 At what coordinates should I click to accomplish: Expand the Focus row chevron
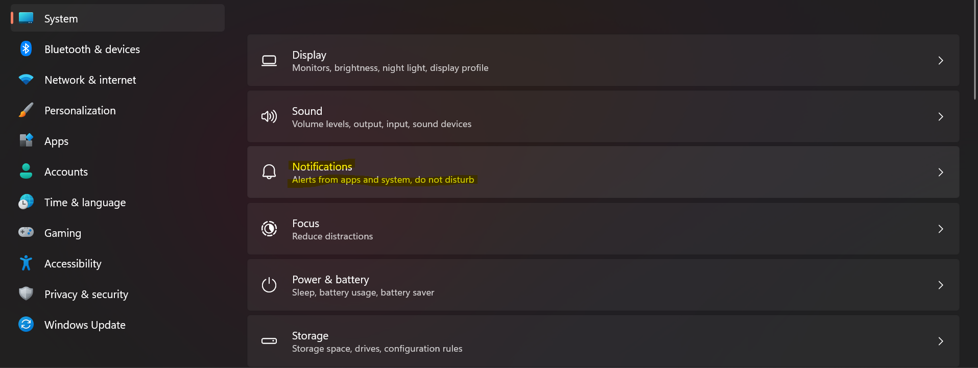click(x=940, y=229)
